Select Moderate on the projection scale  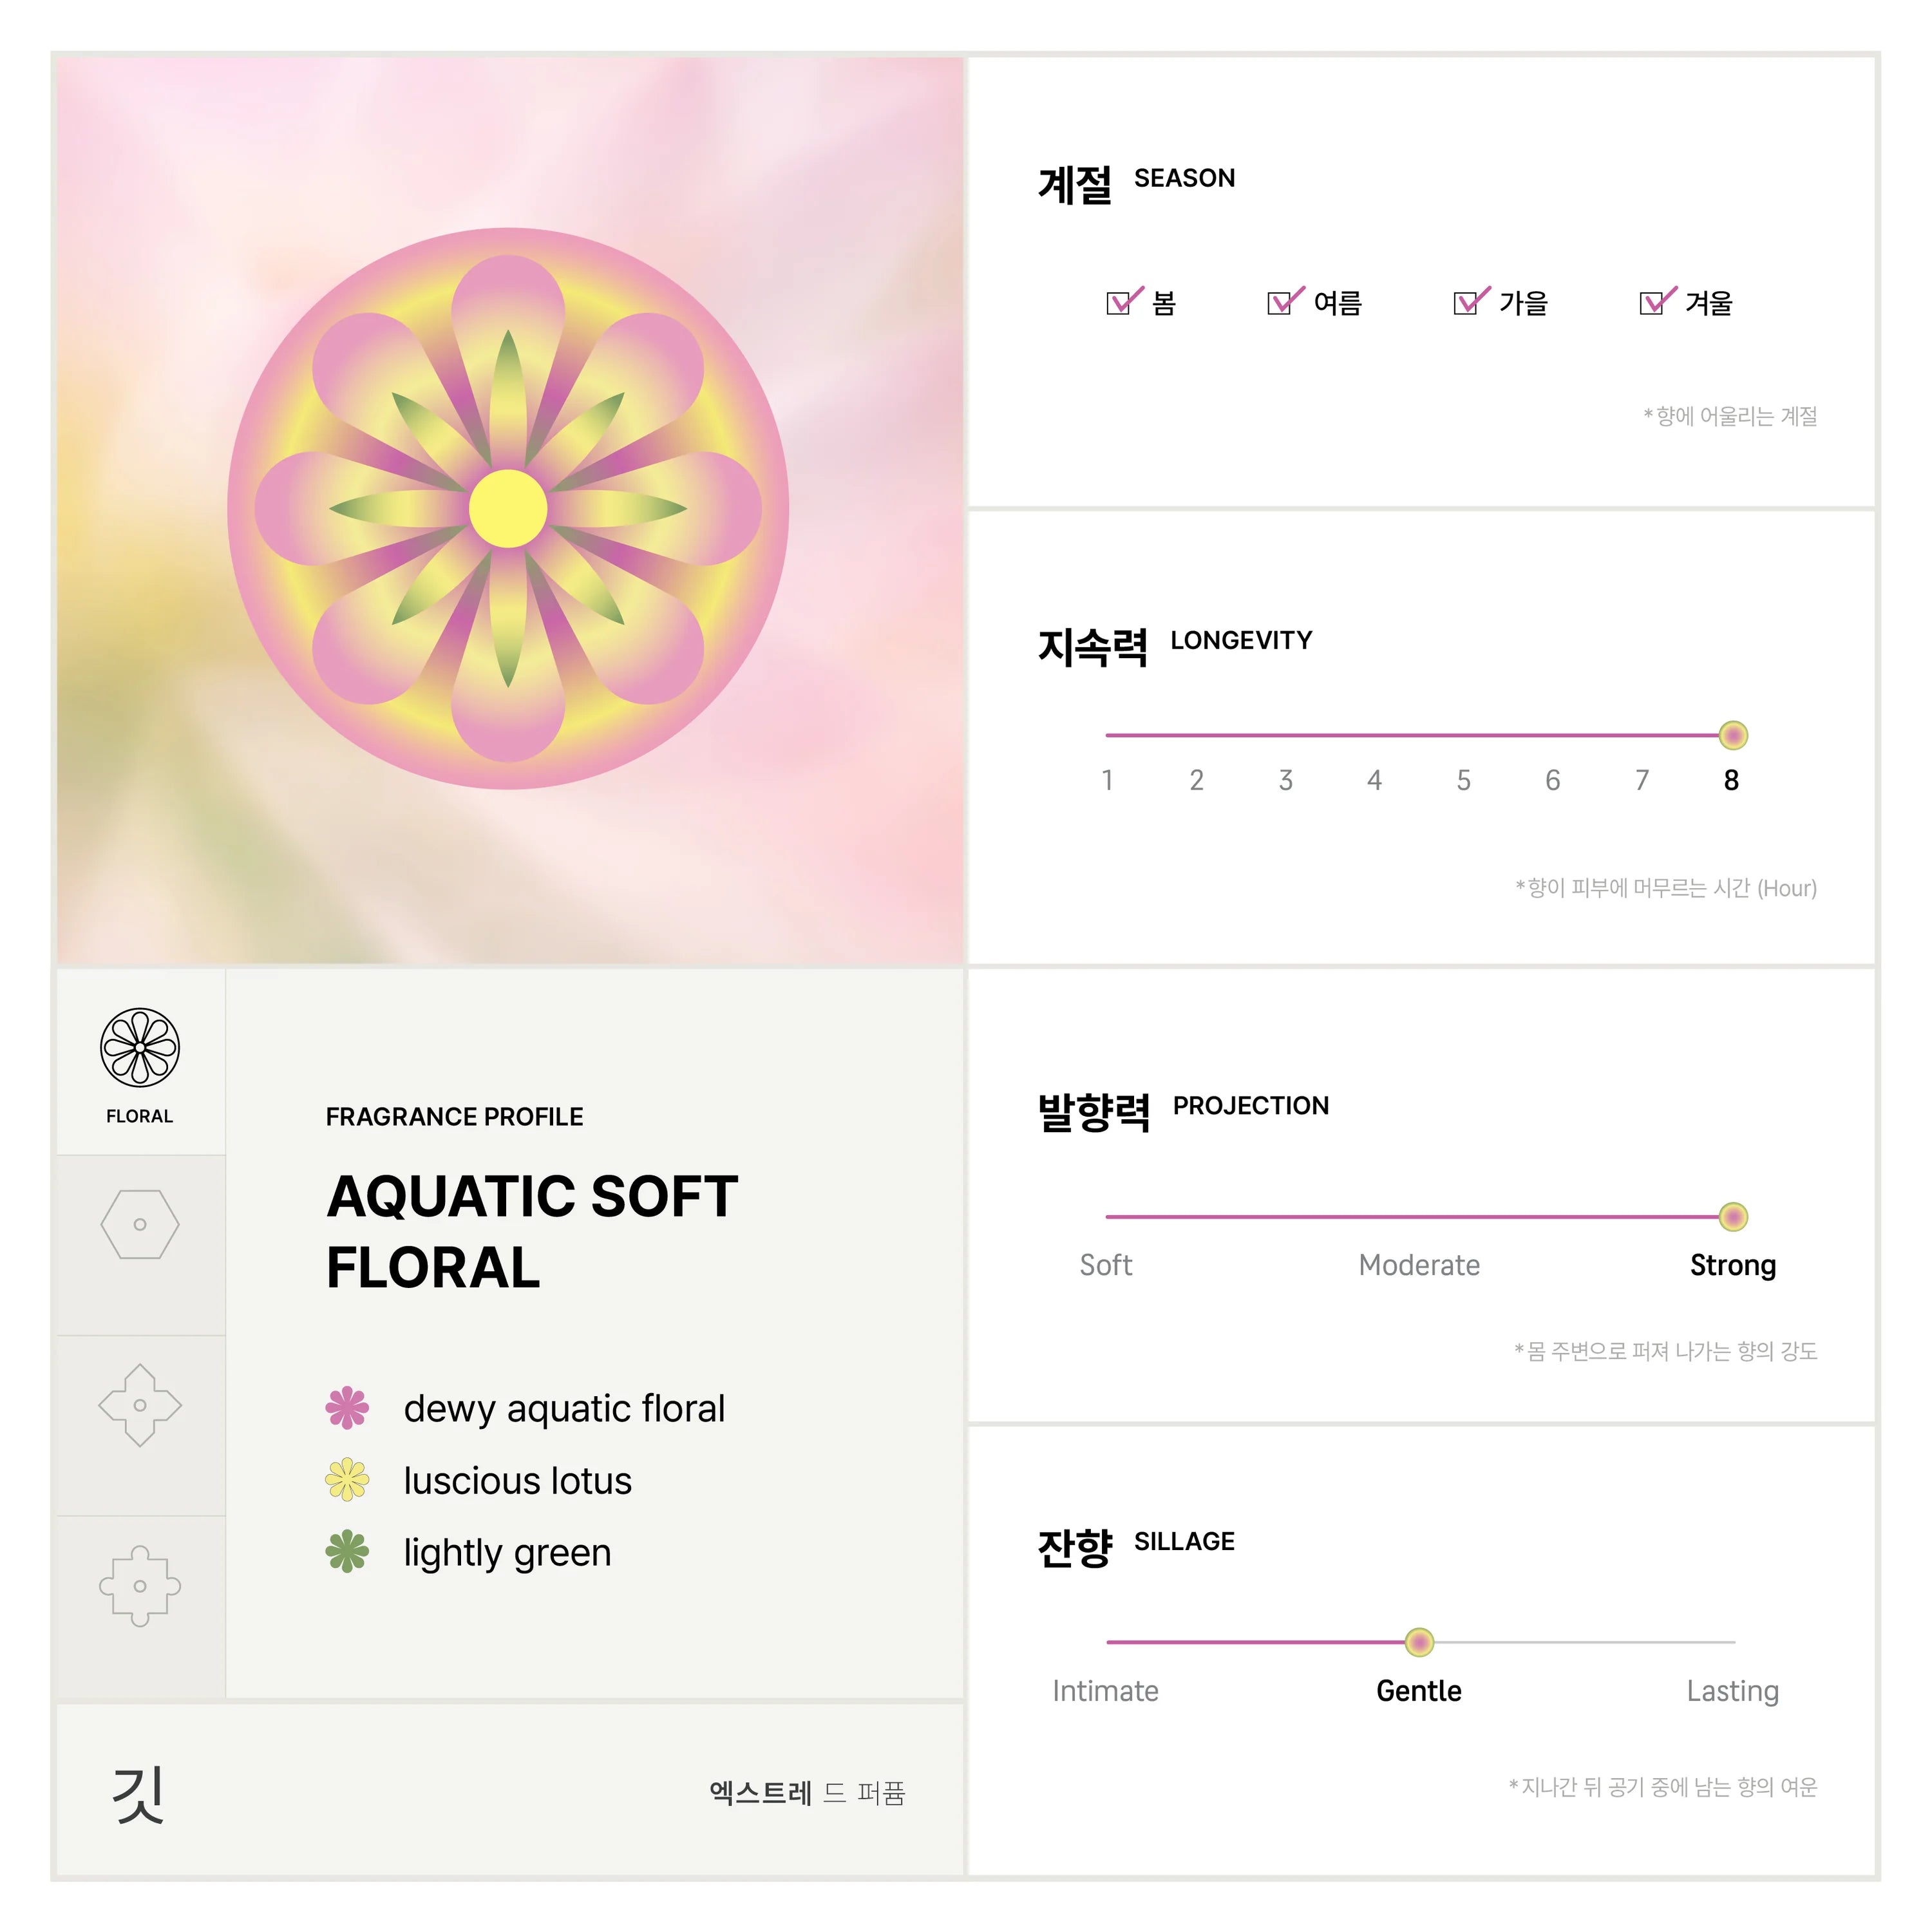(1419, 1265)
